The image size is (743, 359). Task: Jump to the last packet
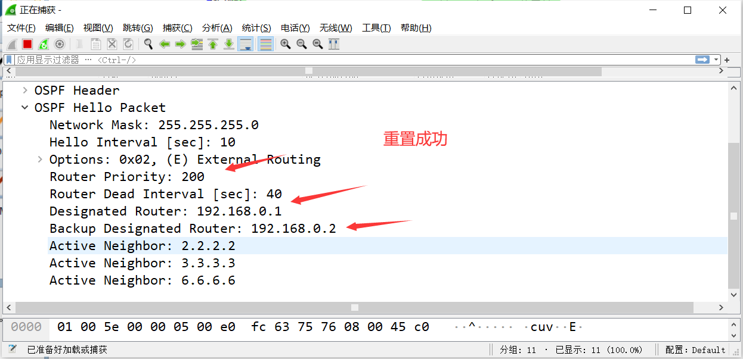(x=229, y=44)
